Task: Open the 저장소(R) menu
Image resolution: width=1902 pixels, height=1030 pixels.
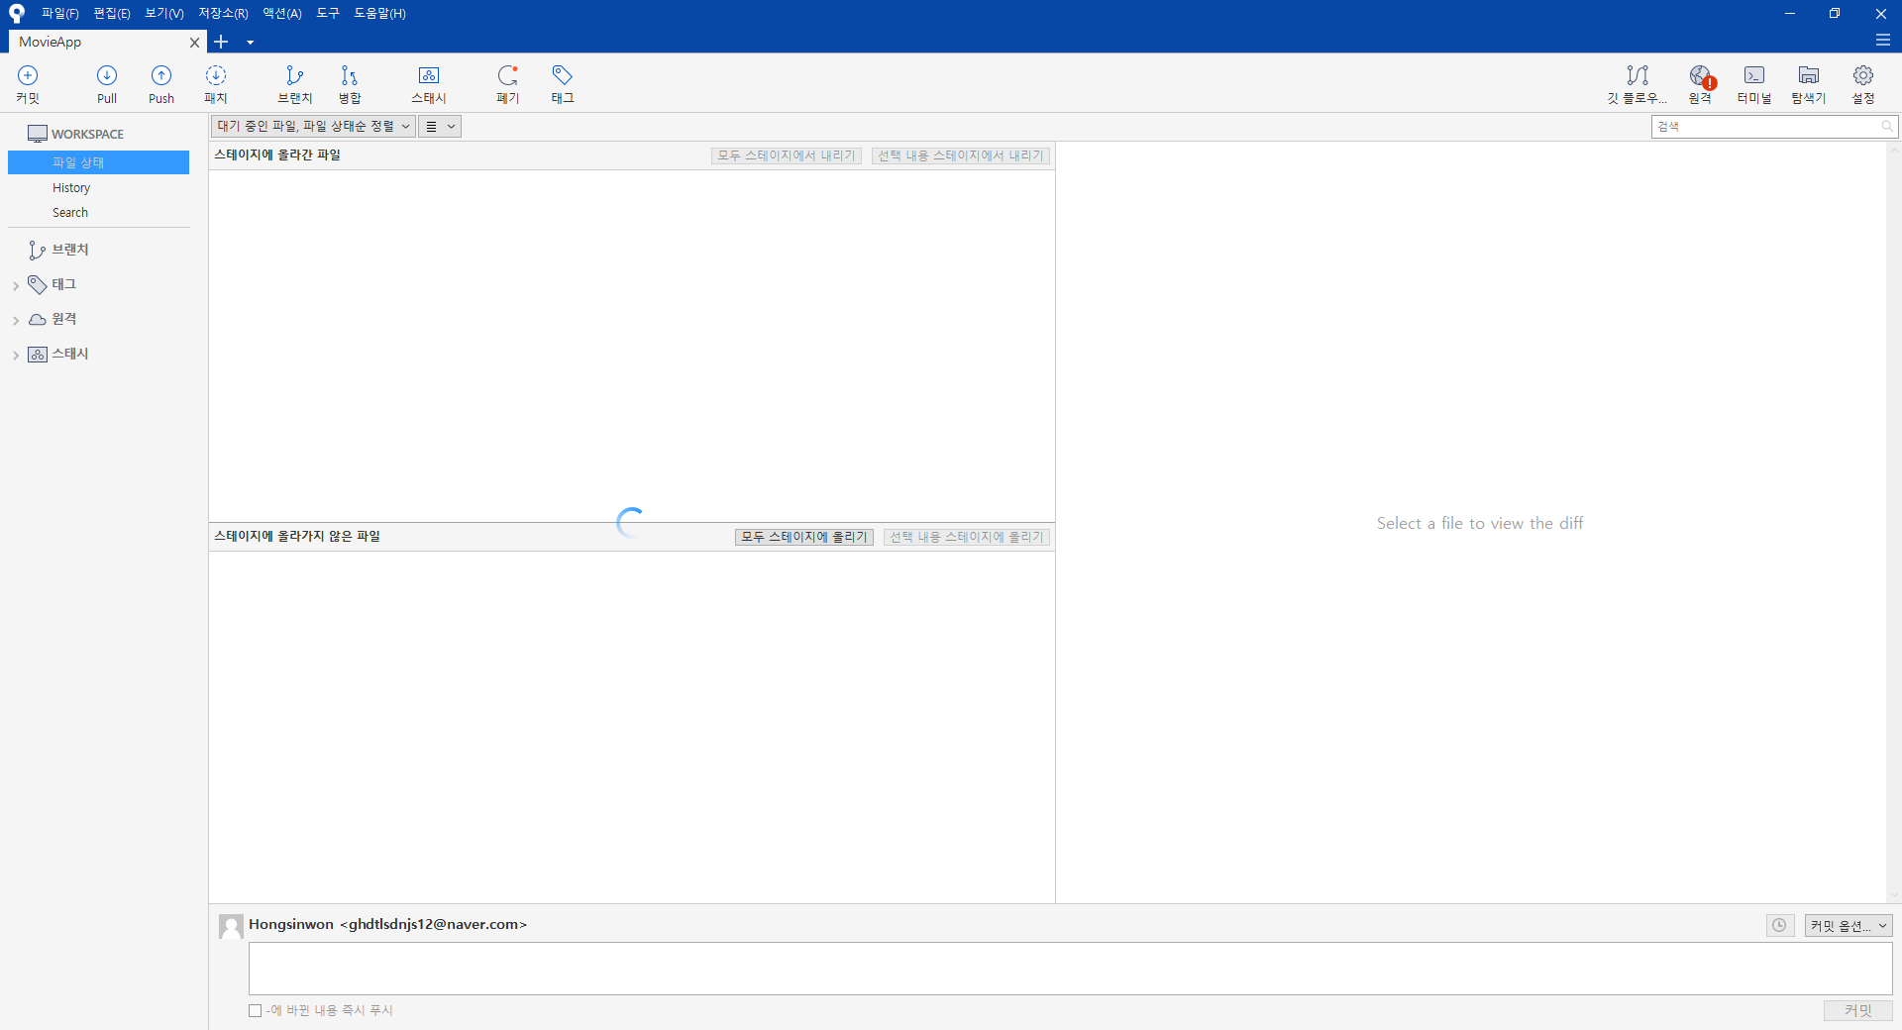Action: pyautogui.click(x=223, y=13)
